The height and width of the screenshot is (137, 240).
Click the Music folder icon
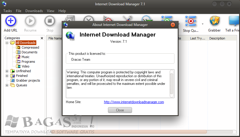[x=18, y=57]
